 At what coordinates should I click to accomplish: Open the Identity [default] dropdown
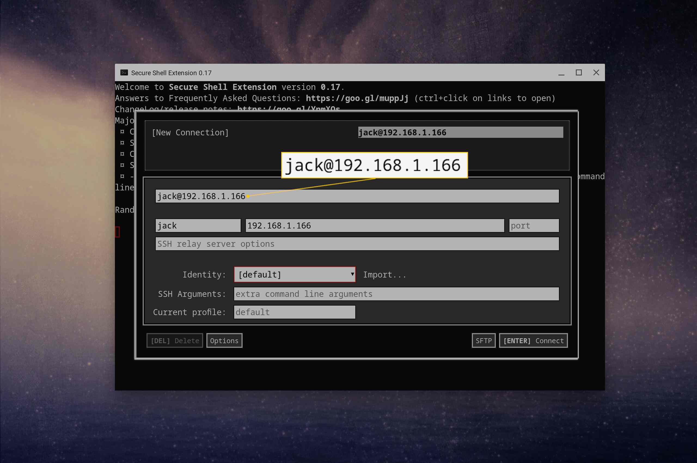(x=295, y=275)
